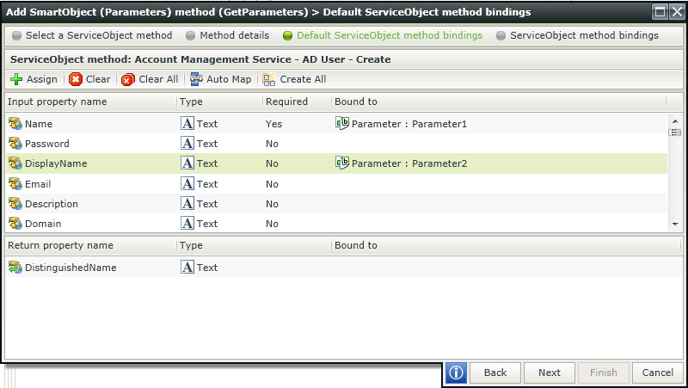Click the Parameter2 binding icon
This screenshot has height=388, width=688.
coord(342,163)
